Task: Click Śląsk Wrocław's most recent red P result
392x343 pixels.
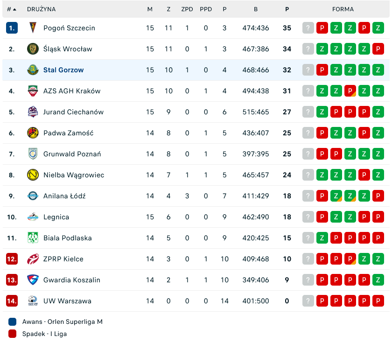Action: 378,49
